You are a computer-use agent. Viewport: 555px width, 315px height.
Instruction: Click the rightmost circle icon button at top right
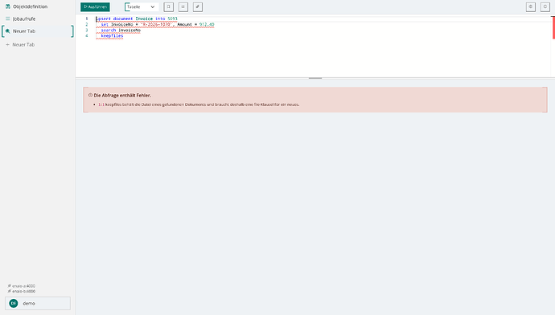(545, 6)
